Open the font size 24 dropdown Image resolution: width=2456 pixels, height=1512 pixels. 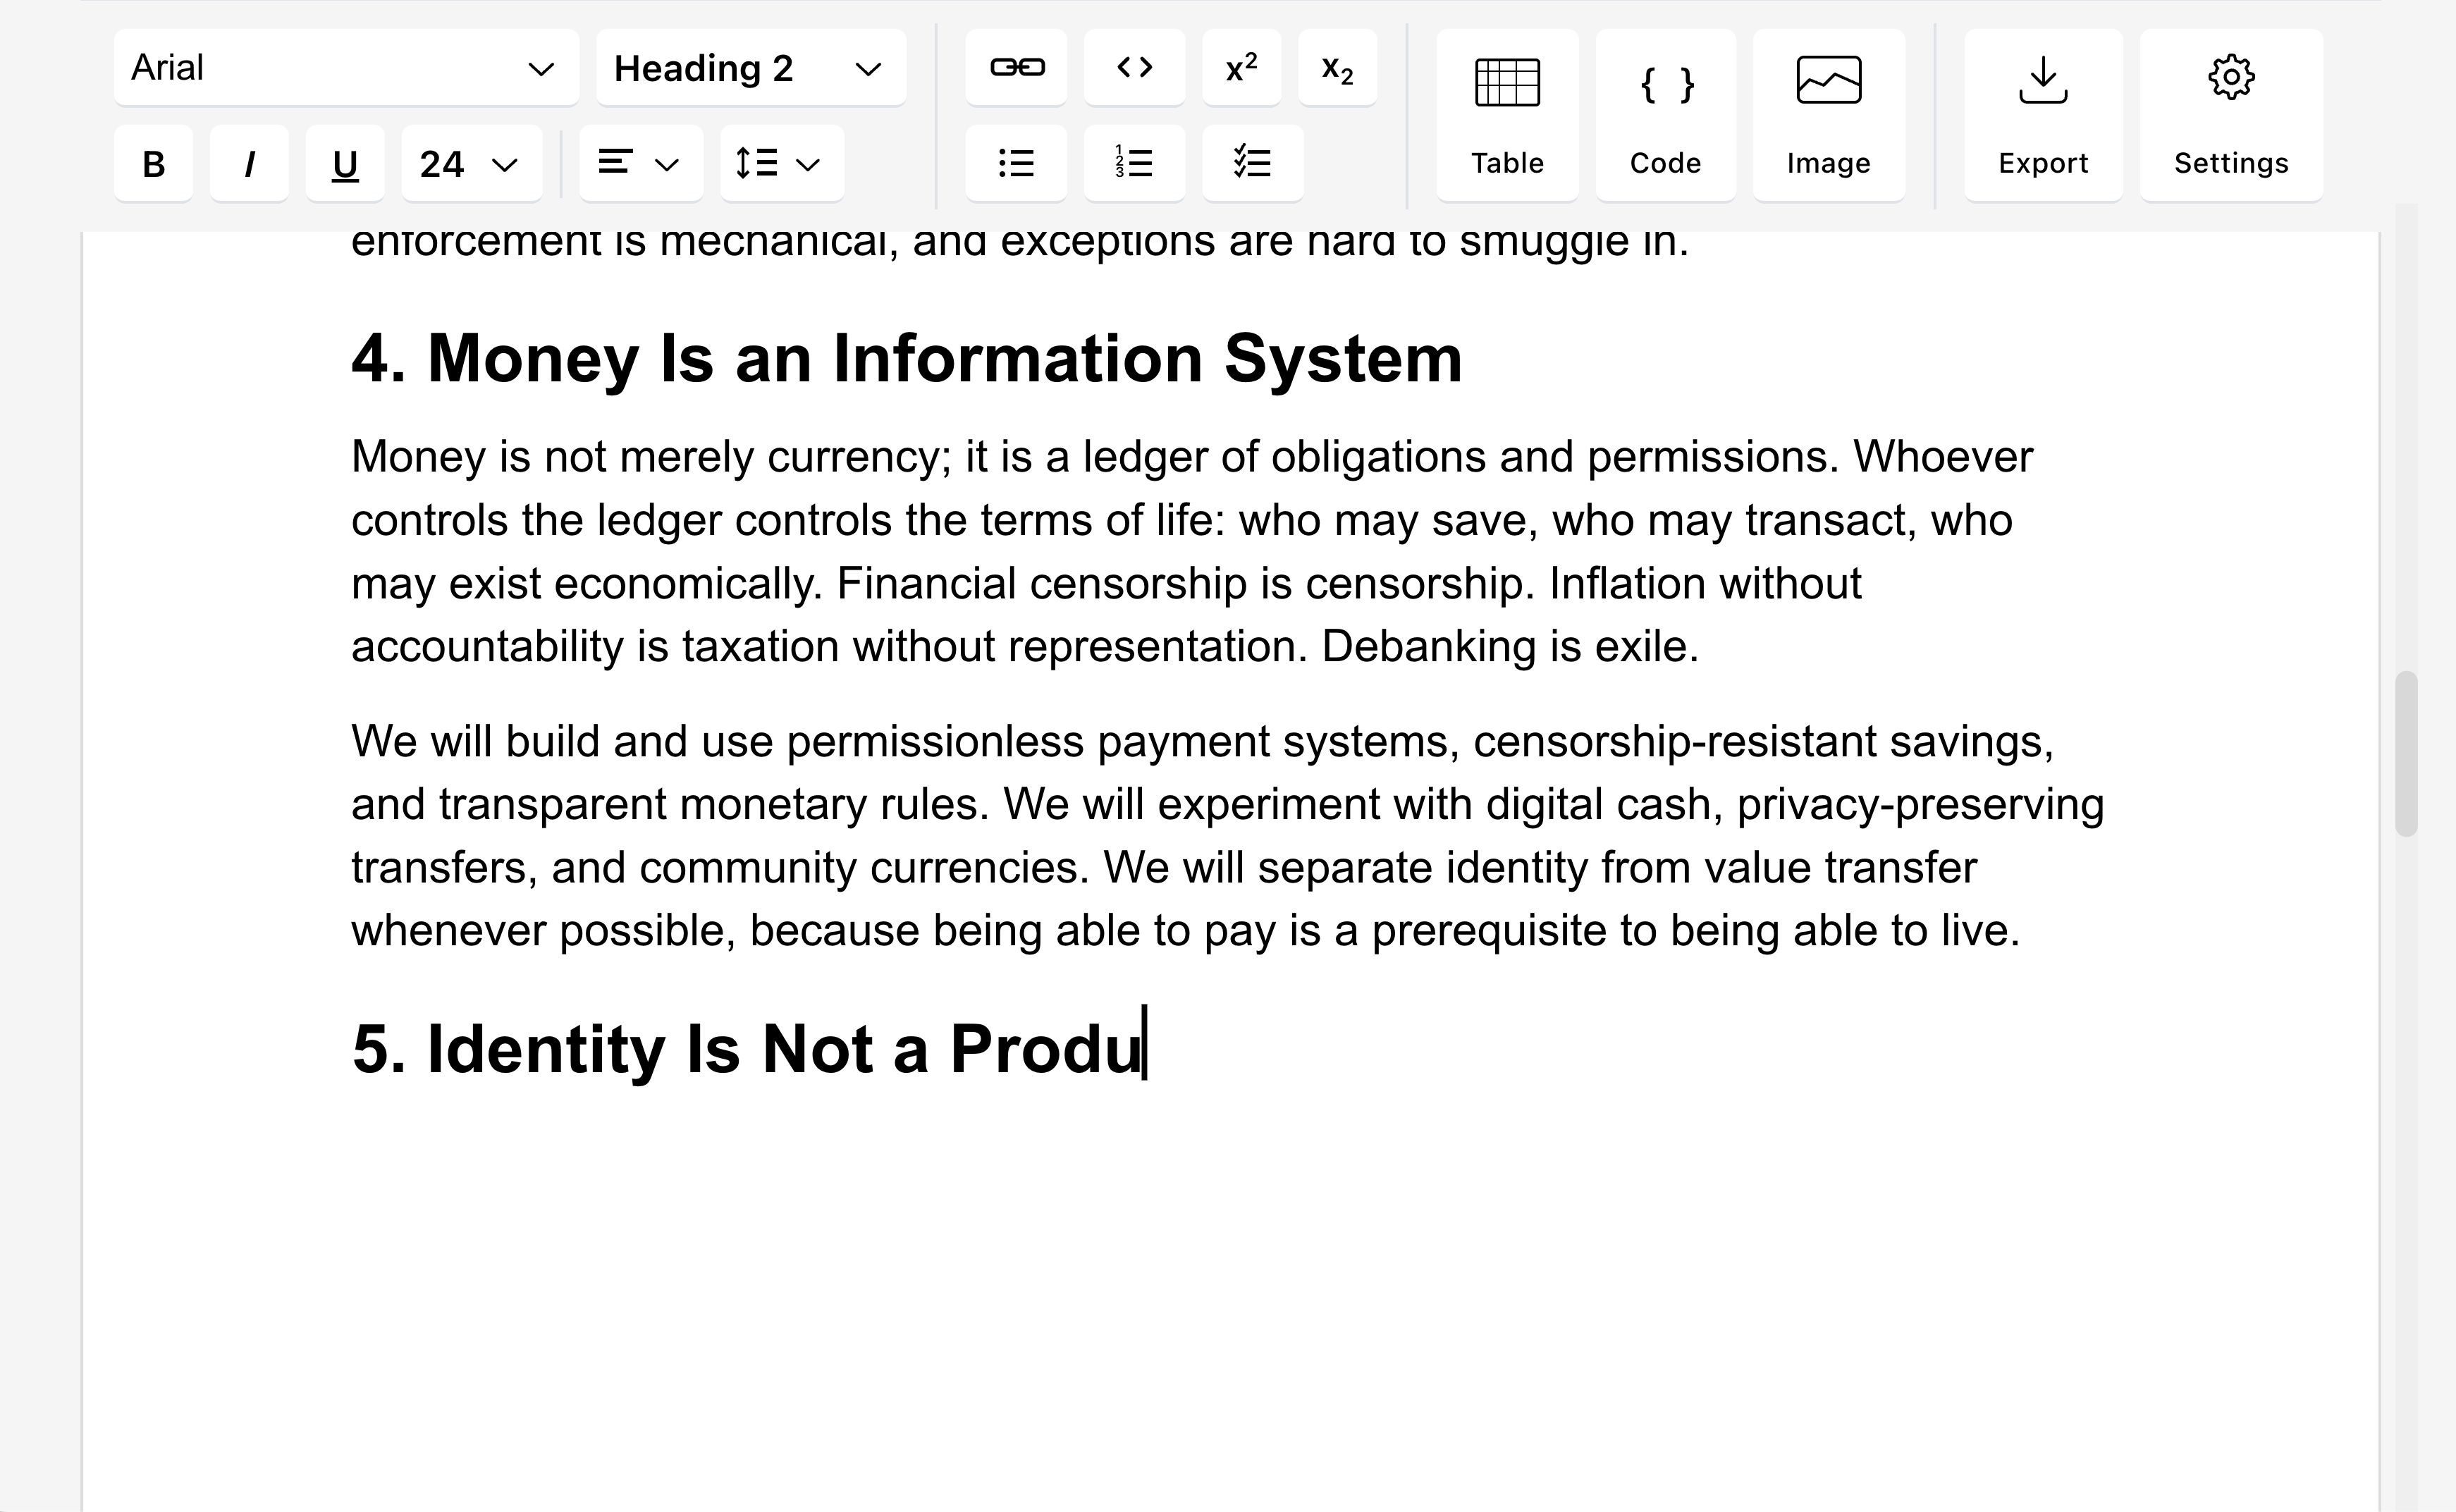tap(471, 163)
